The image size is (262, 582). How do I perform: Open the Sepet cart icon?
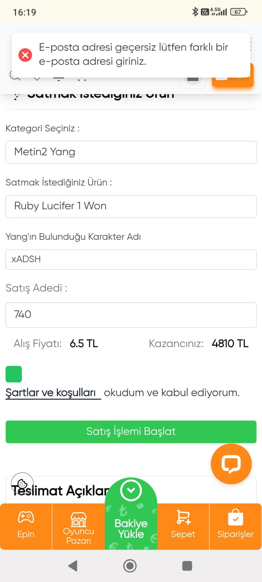coord(183,517)
